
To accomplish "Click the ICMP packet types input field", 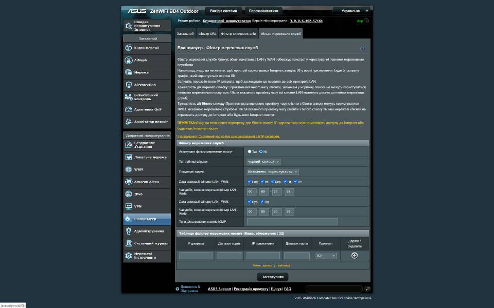I will pyautogui.click(x=292, y=222).
